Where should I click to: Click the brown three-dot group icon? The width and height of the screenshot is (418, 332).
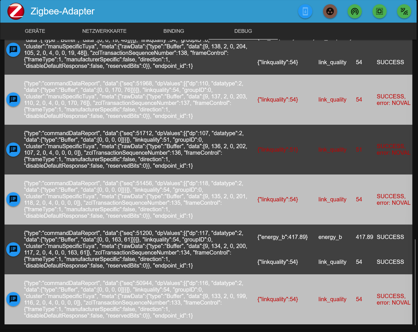click(330, 12)
